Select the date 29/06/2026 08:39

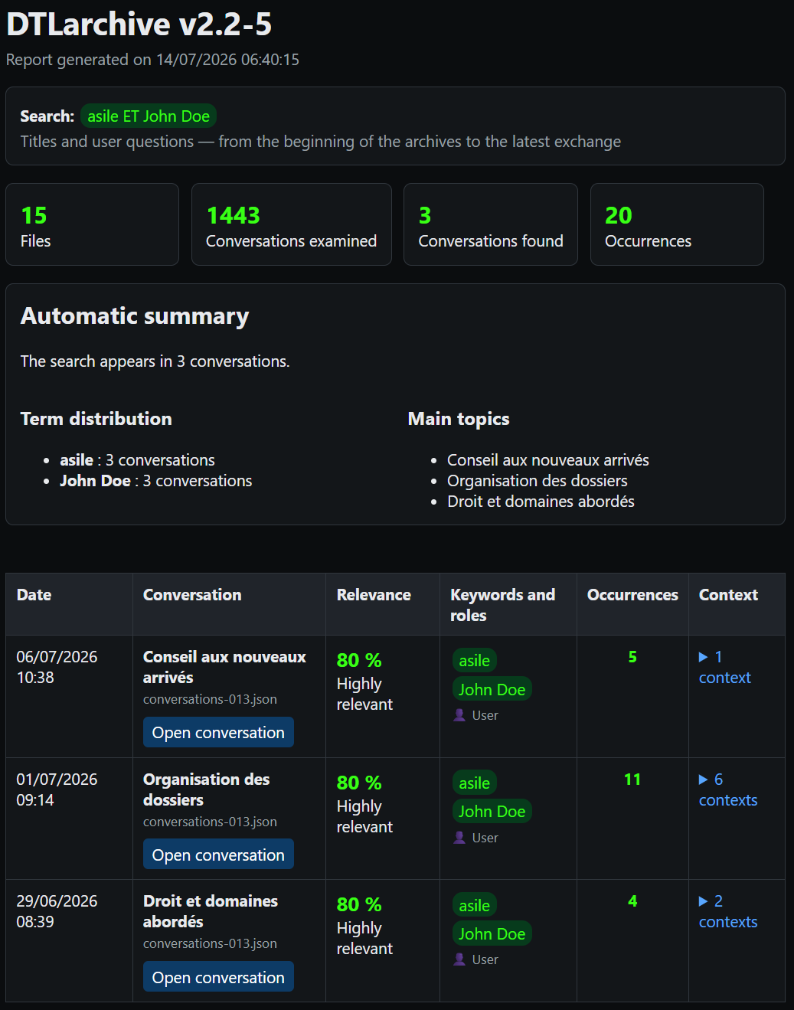(57, 911)
